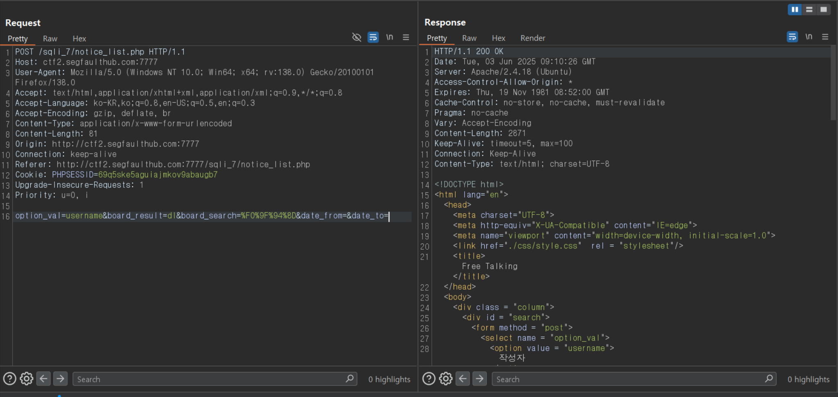Open Response Hex tab
Viewport: 838px width, 397px height.
pyautogui.click(x=498, y=38)
